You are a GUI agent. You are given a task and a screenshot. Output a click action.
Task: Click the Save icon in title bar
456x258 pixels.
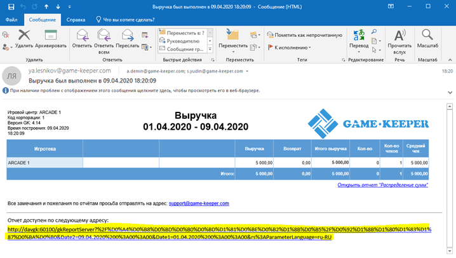click(x=11, y=7)
